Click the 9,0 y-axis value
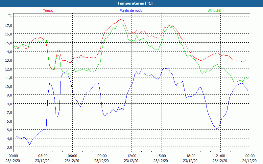 (x=9, y=95)
